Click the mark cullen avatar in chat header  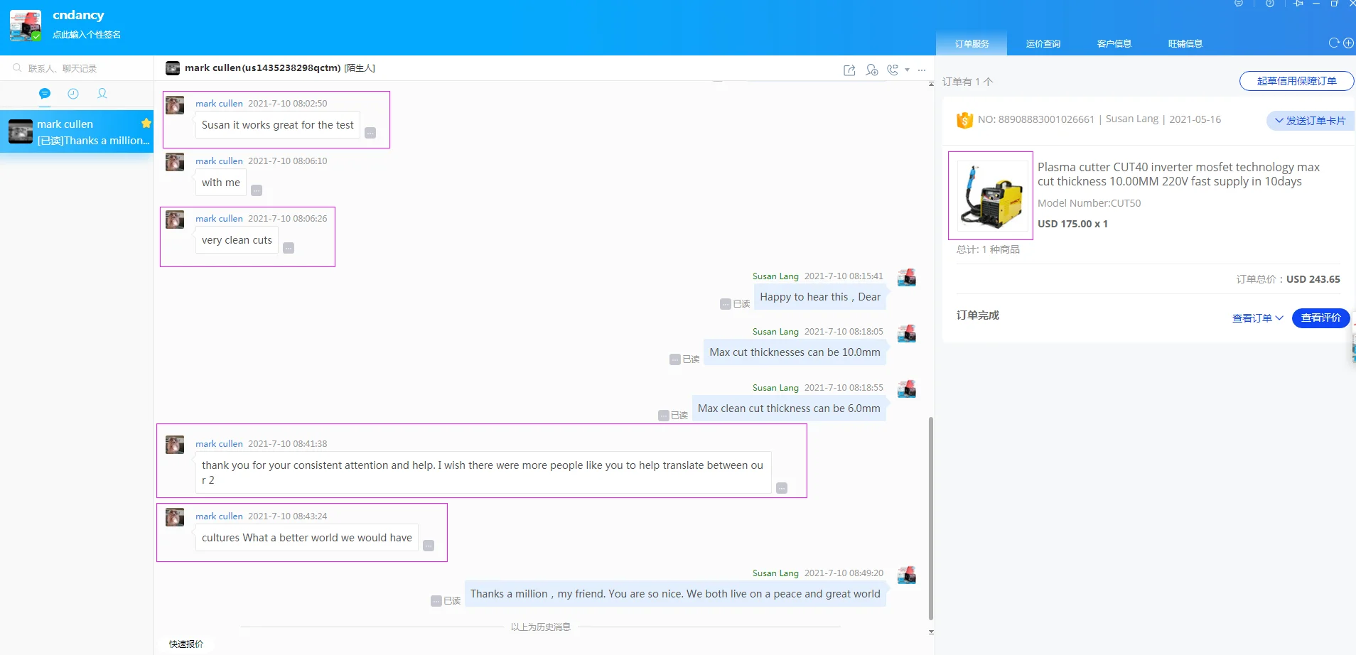(x=173, y=68)
